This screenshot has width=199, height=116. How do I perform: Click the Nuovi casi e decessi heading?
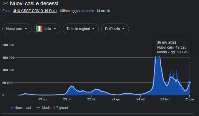[34, 4]
